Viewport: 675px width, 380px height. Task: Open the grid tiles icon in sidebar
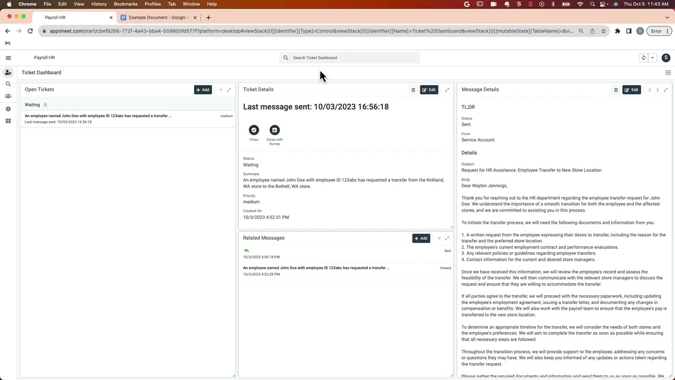(8, 121)
